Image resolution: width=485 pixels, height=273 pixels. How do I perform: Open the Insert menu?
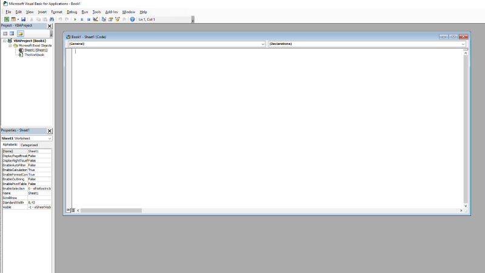pyautogui.click(x=42, y=12)
